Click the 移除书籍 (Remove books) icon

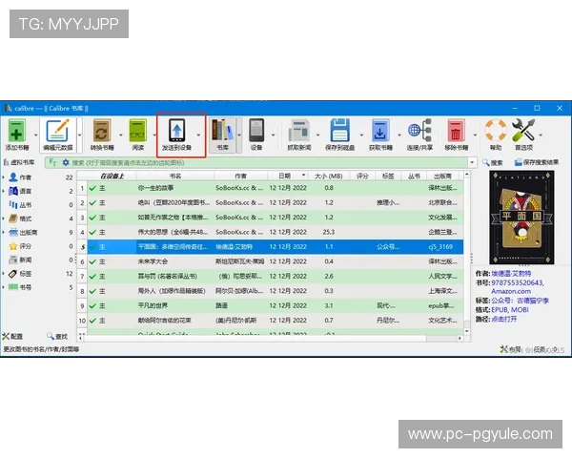coord(457,131)
